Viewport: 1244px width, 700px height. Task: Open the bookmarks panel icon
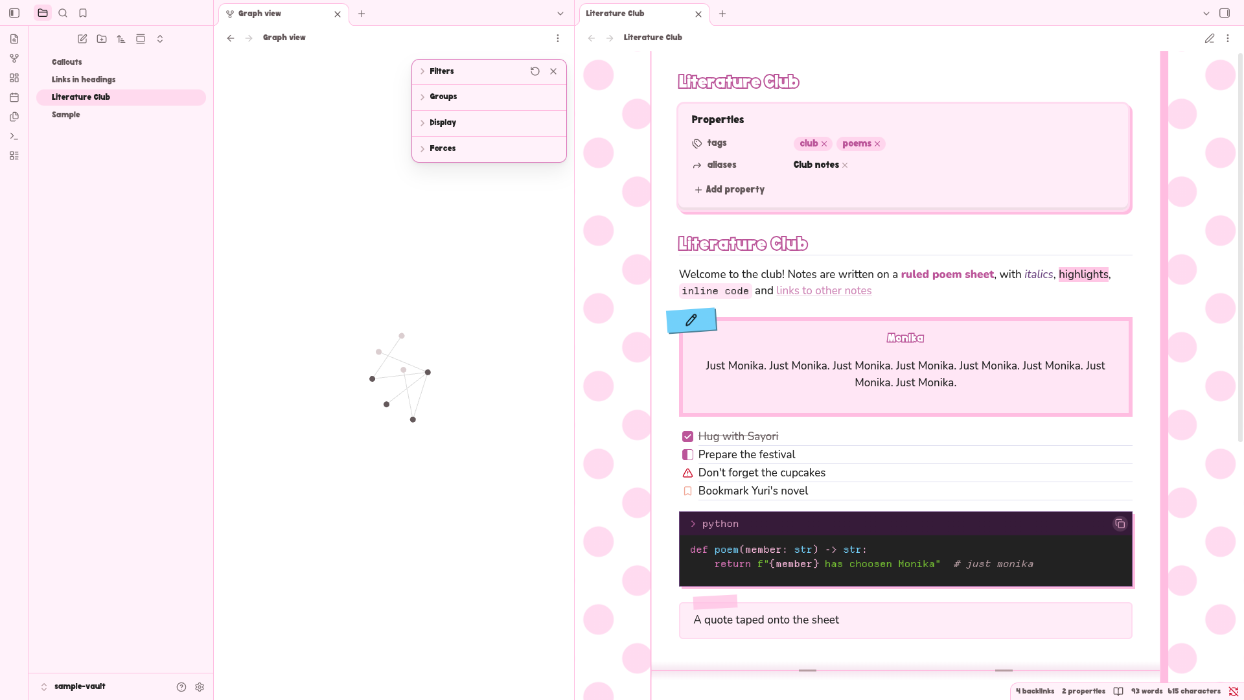click(x=83, y=13)
